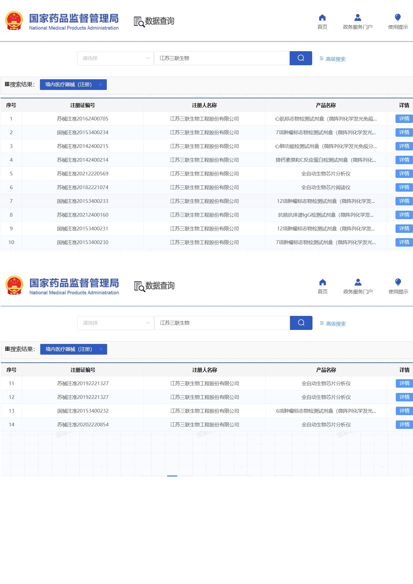Click the national emblem logo above results 11–14

pos(14,285)
